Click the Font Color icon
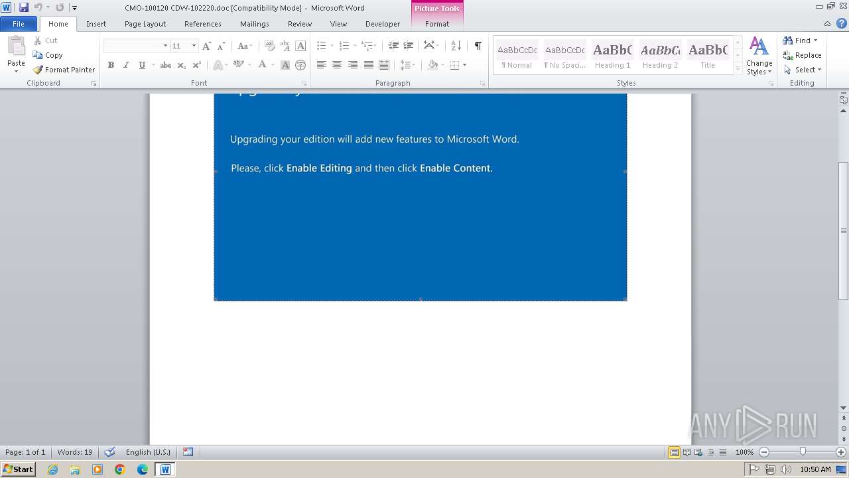The height and width of the screenshot is (478, 849). (x=263, y=65)
